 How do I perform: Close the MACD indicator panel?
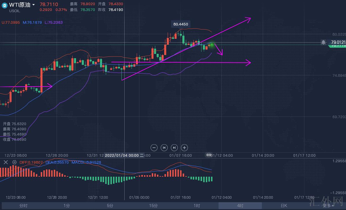coord(6,162)
